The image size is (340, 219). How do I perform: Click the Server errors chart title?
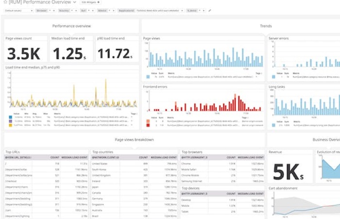279,38
